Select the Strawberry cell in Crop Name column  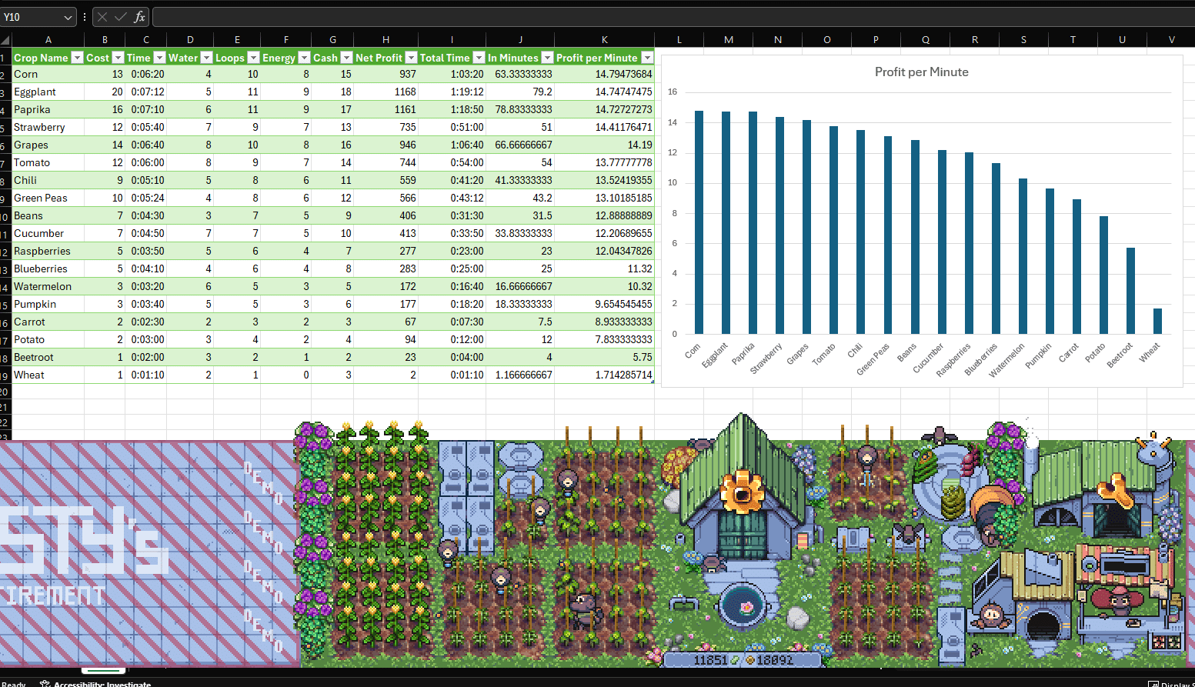pyautogui.click(x=48, y=127)
